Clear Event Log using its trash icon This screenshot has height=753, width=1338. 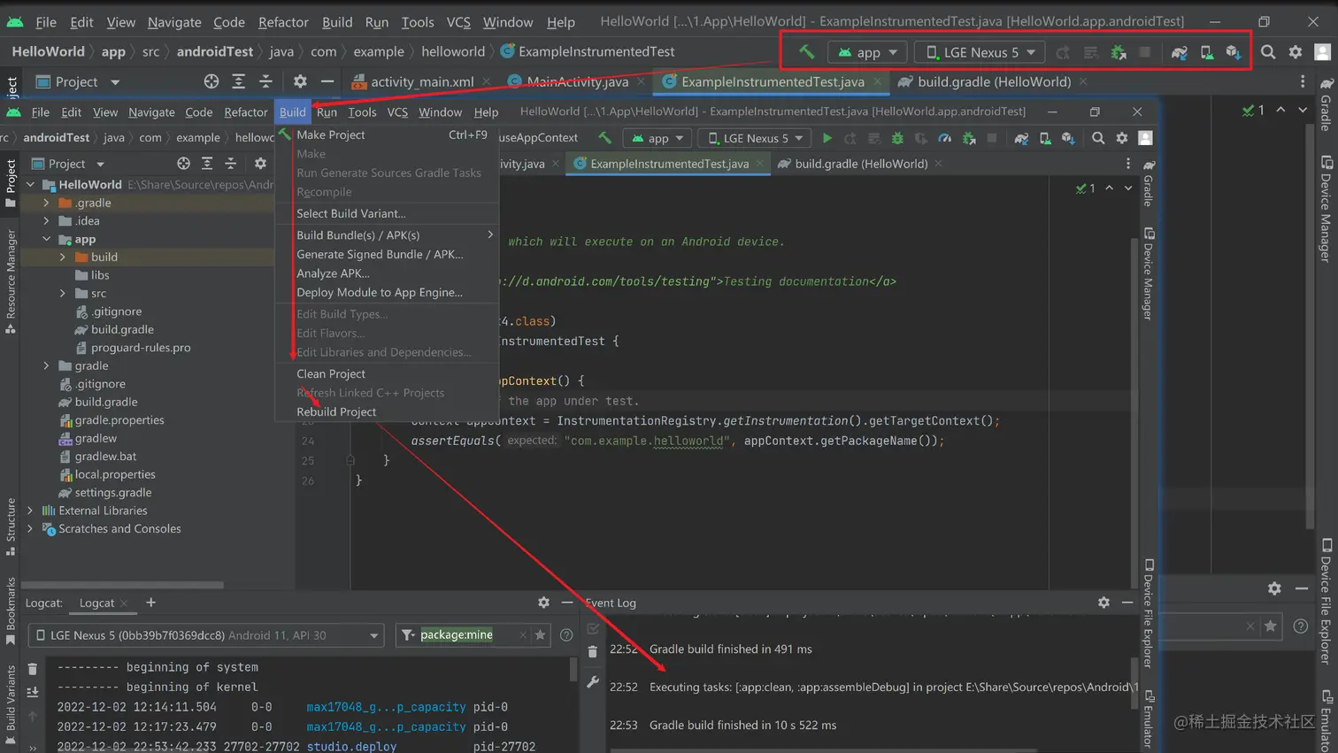(x=593, y=652)
